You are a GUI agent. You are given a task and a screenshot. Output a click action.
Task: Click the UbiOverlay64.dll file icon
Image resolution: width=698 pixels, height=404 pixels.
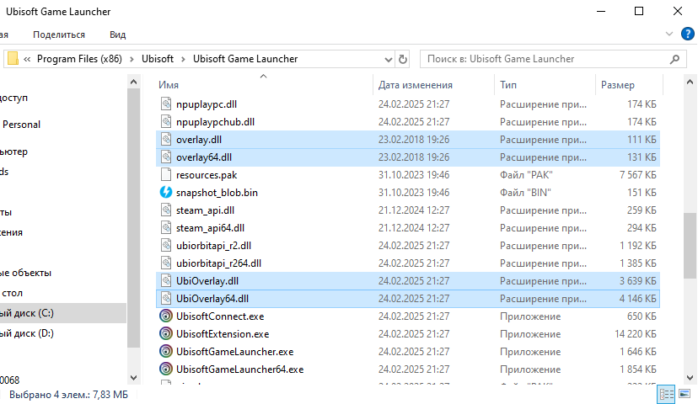pos(166,299)
